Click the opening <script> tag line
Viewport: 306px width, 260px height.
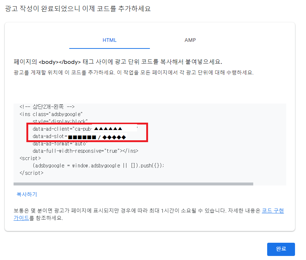[x=30, y=158]
